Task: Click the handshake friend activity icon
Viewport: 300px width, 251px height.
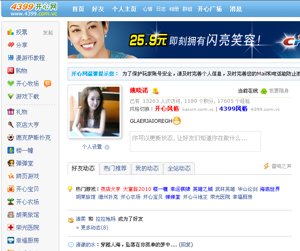Action: (x=71, y=220)
